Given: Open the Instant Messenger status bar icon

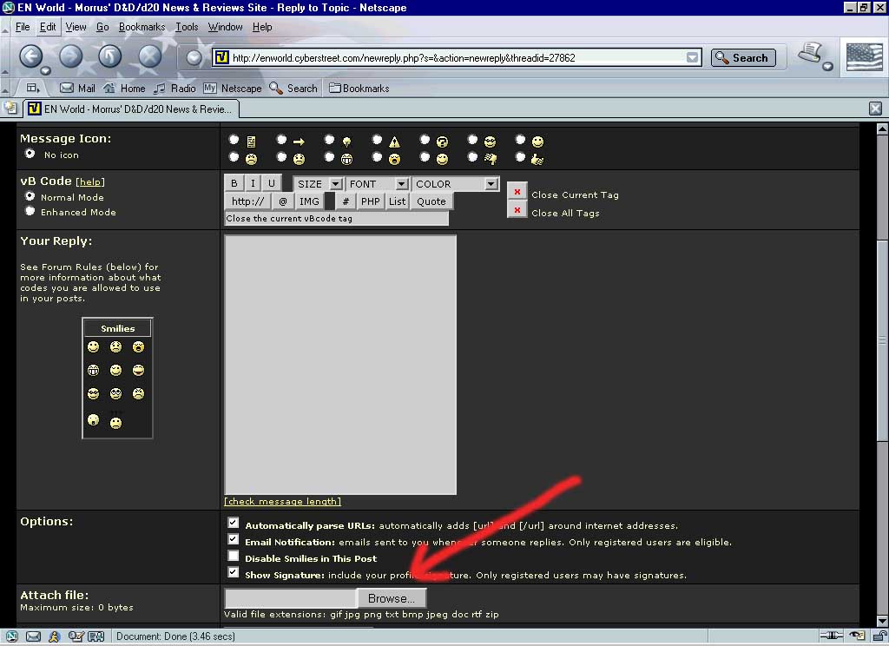Looking at the screenshot, I should [x=55, y=636].
